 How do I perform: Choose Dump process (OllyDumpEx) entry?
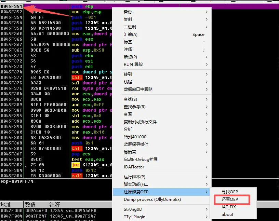[162, 199]
